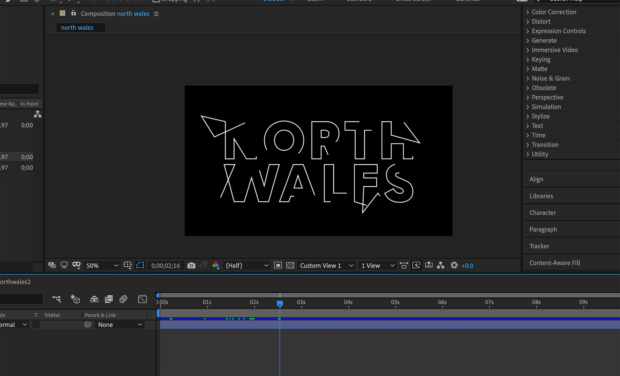620x376 pixels.
Task: Open the composition flowchart icon in viewer
Action: [x=440, y=265]
